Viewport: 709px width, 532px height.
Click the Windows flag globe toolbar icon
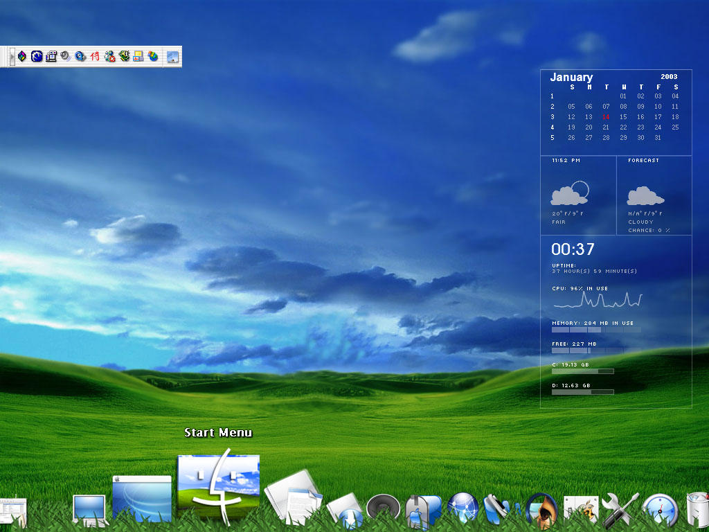[x=153, y=56]
